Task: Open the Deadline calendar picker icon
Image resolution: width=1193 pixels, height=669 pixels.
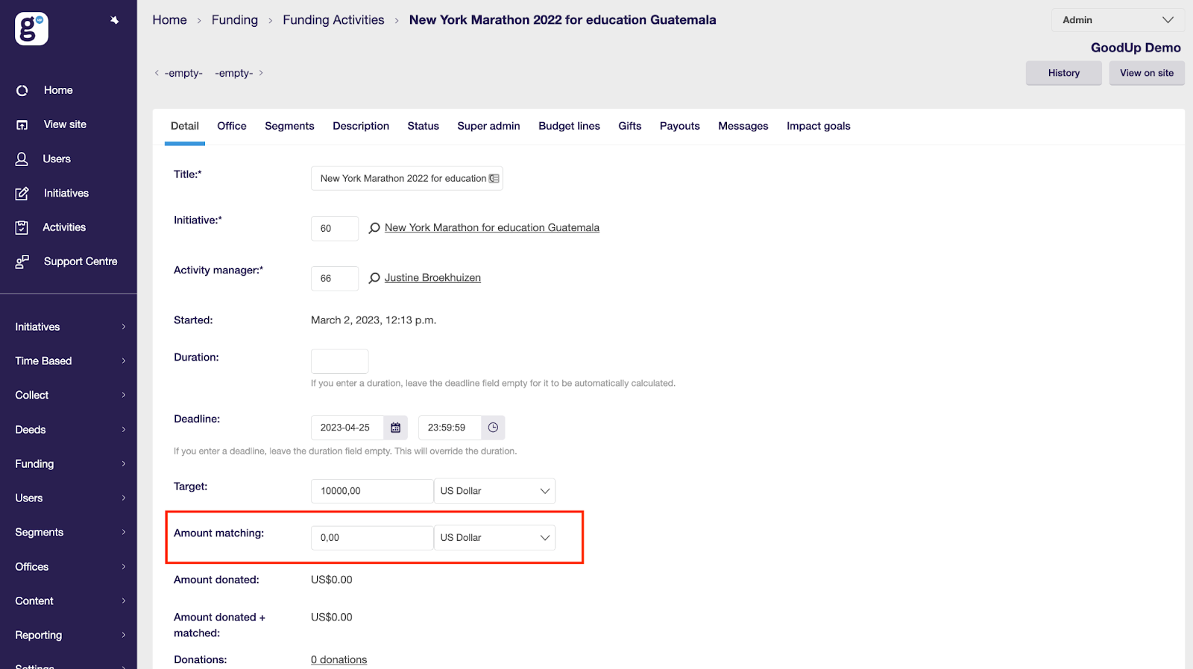Action: (x=396, y=428)
